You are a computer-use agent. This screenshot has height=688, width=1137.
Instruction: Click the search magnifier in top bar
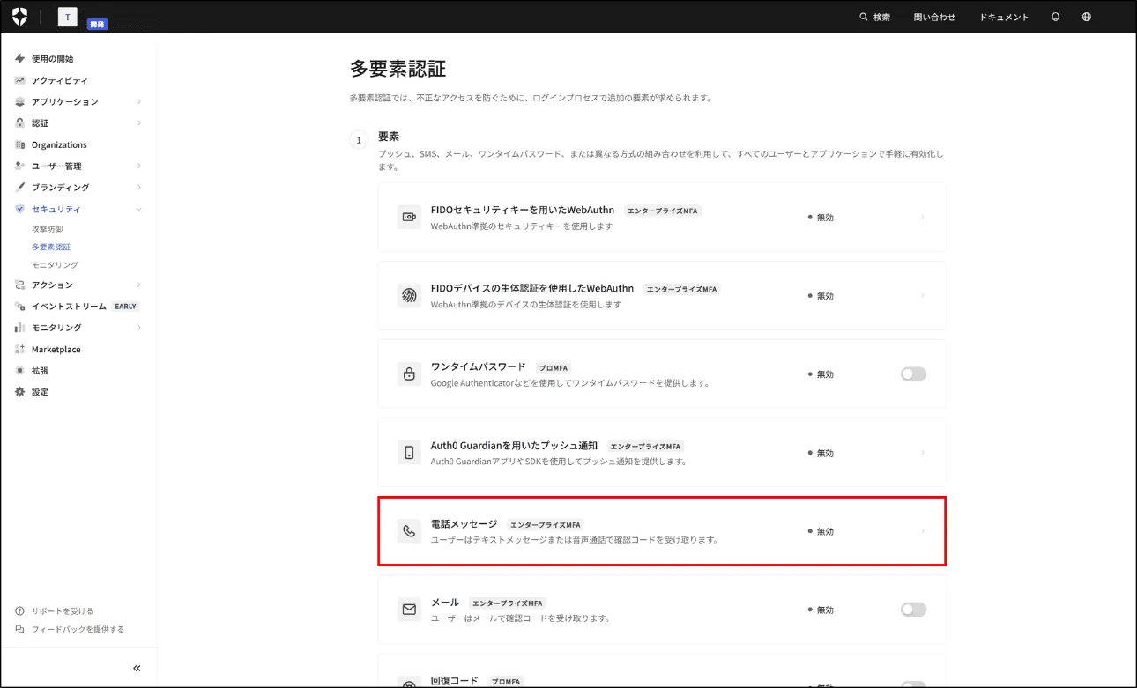864,17
